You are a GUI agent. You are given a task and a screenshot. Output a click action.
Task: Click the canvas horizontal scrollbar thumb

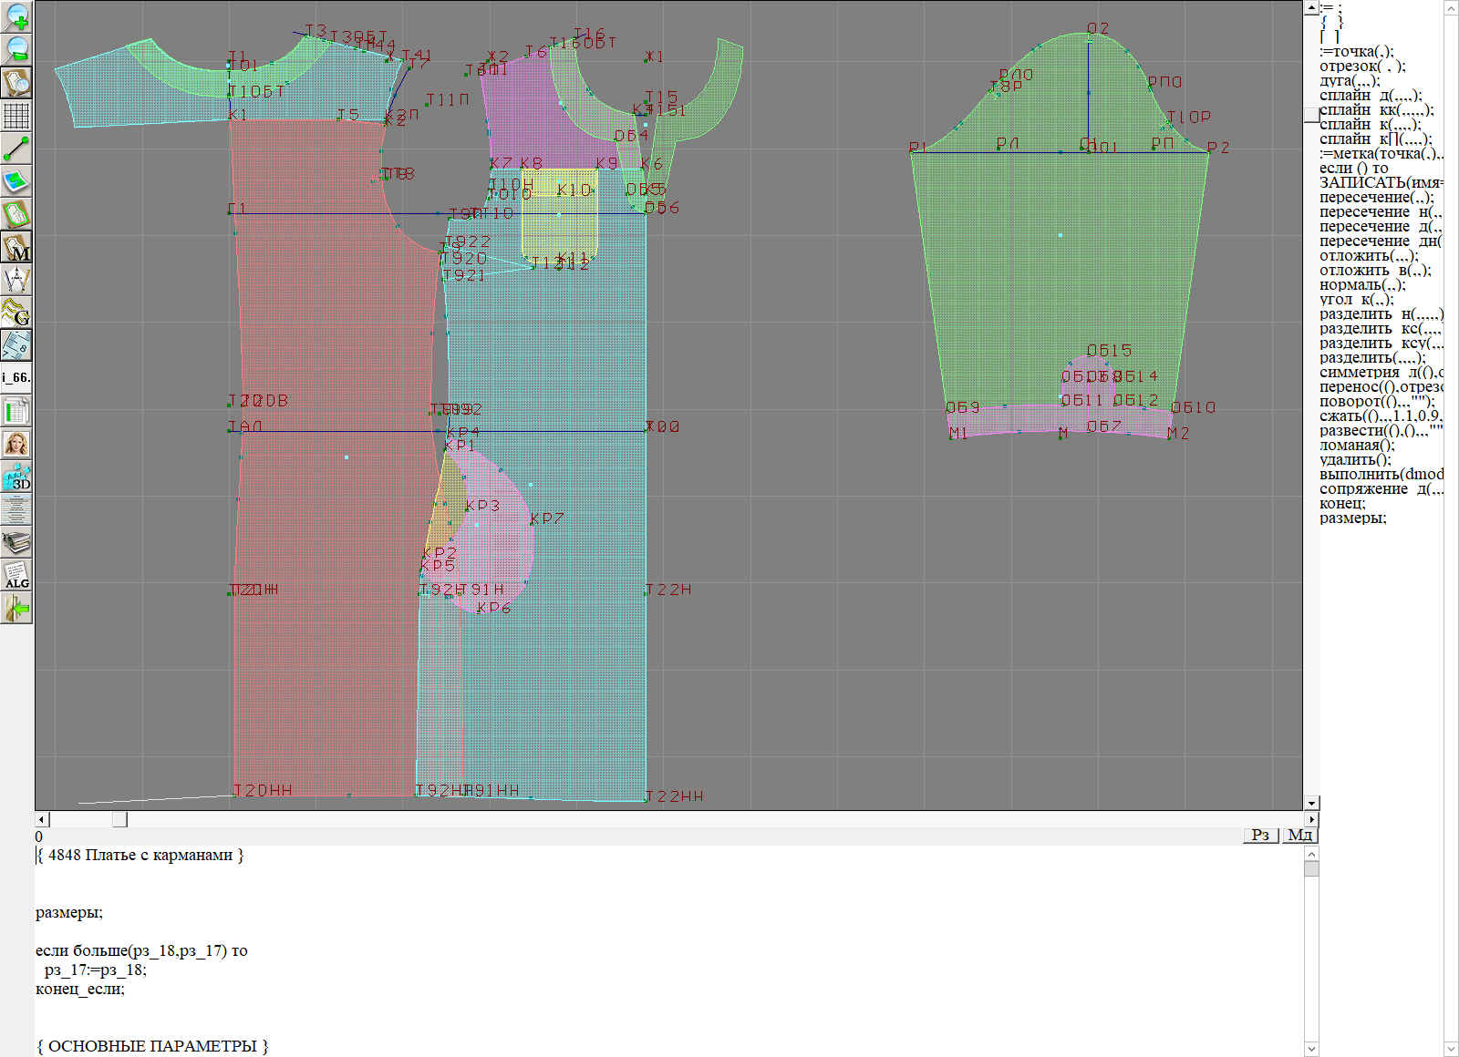[x=119, y=819]
